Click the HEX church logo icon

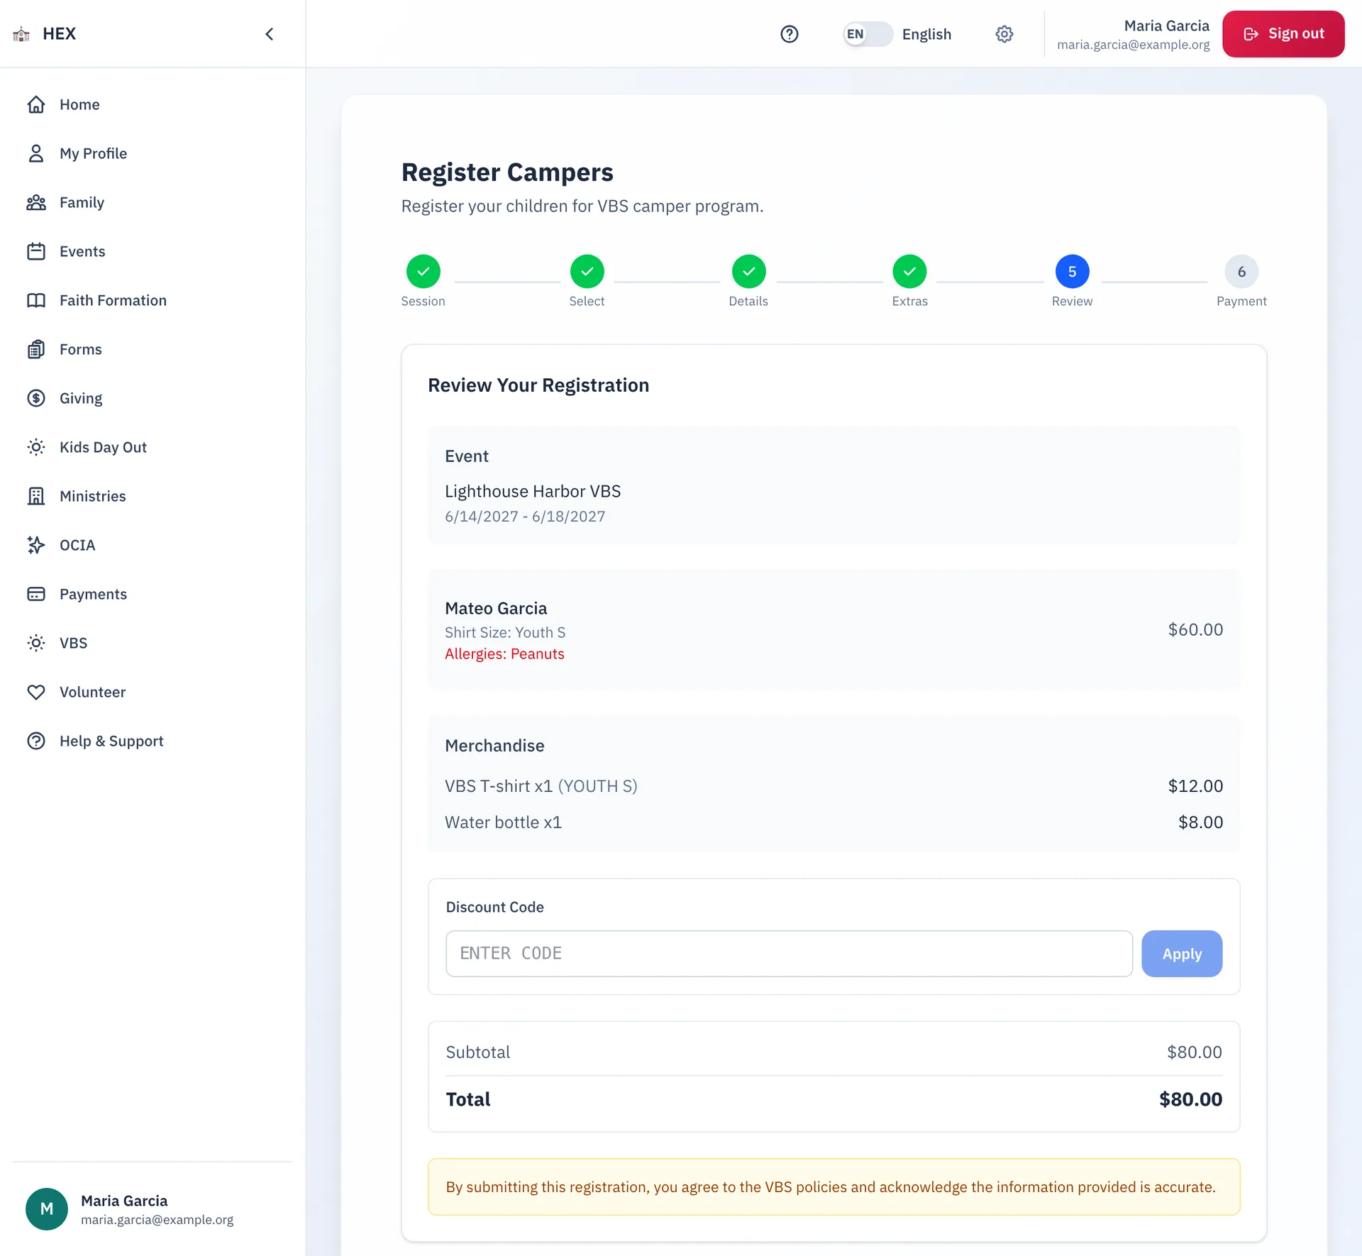(x=21, y=34)
